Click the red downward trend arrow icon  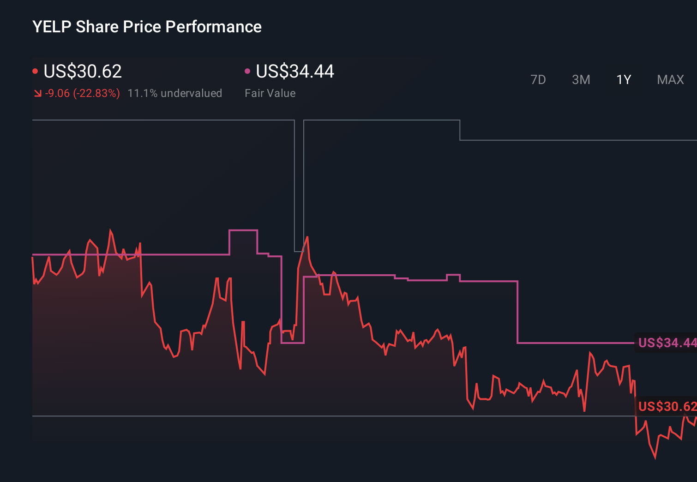37,93
